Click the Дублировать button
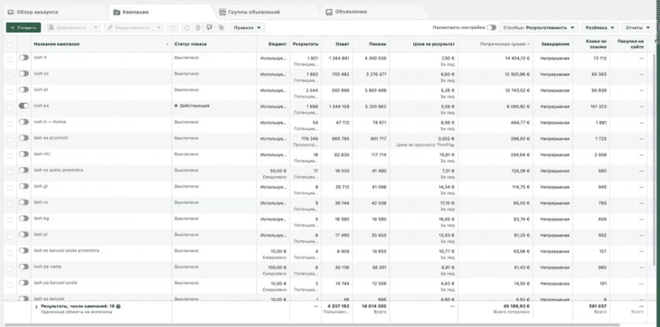Image resolution: width=660 pixels, height=327 pixels. click(67, 28)
